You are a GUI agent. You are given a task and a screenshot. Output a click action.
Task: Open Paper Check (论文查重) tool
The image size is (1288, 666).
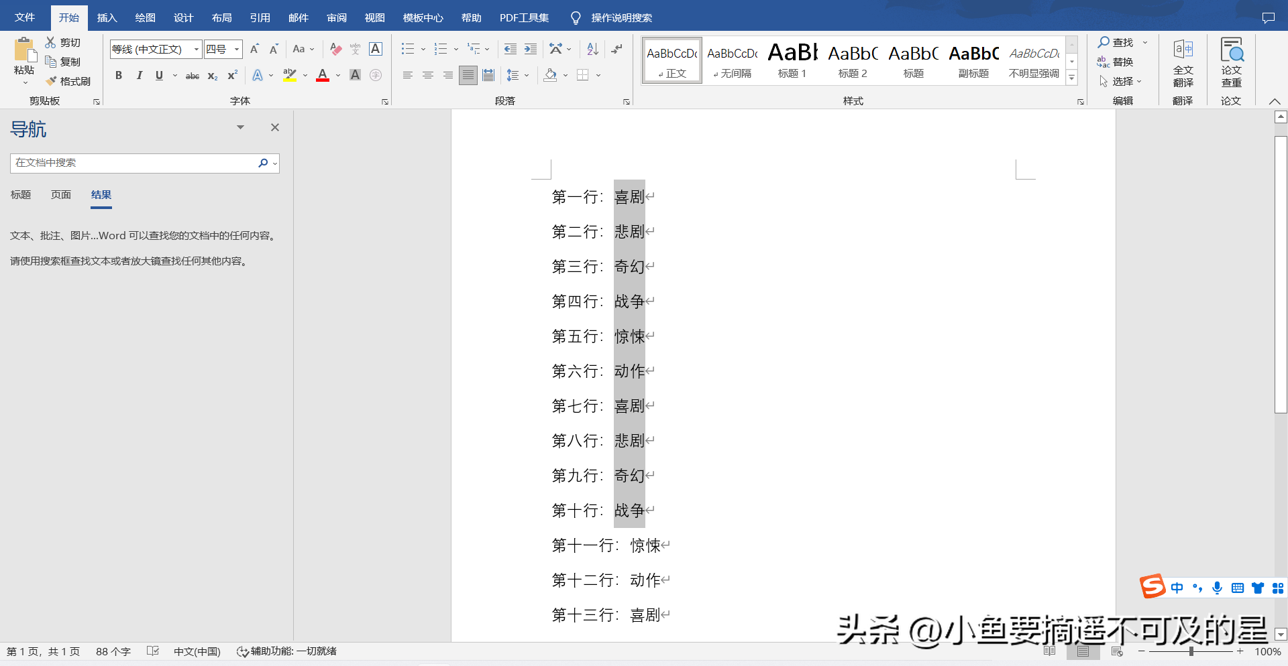[1231, 63]
